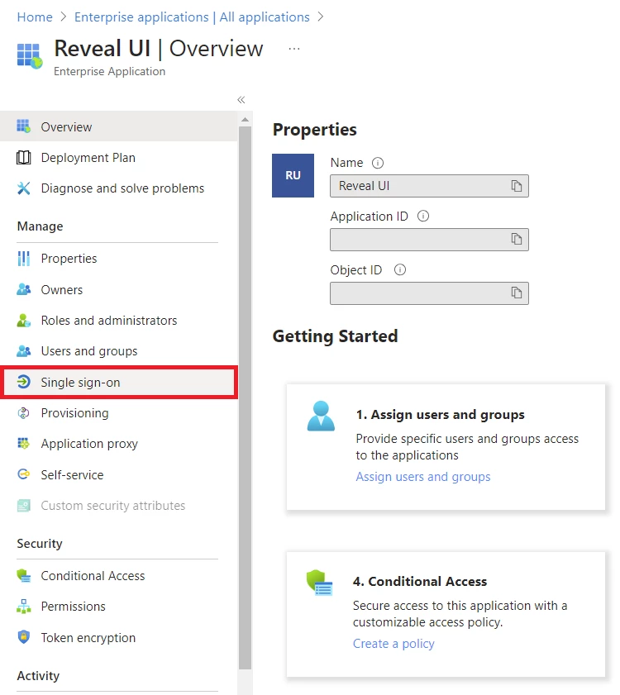The height and width of the screenshot is (695, 620).
Task: Click the '4. Conditional Access' card heading
Action: pos(420,581)
